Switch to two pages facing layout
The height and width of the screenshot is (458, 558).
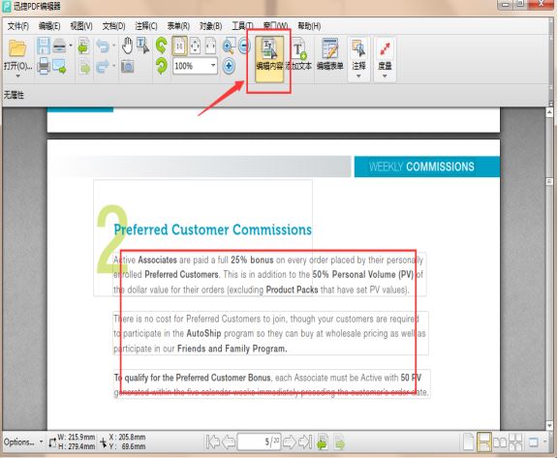tap(500, 443)
